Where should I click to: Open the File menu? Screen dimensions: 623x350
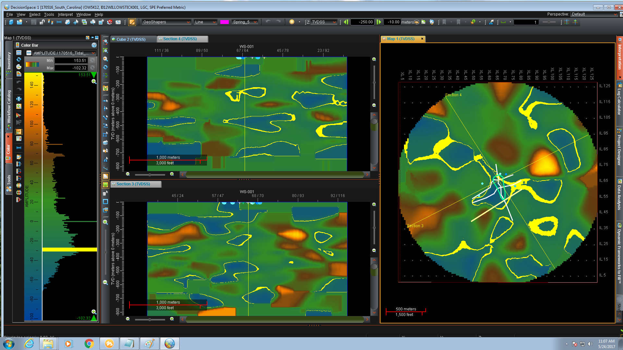click(x=10, y=15)
